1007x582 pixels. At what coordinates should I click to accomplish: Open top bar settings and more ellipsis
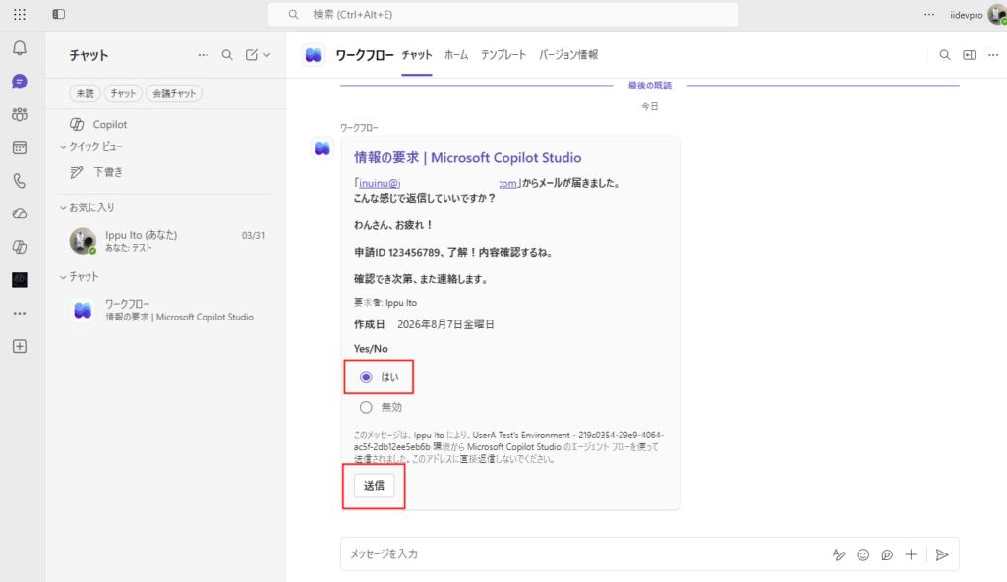click(929, 14)
